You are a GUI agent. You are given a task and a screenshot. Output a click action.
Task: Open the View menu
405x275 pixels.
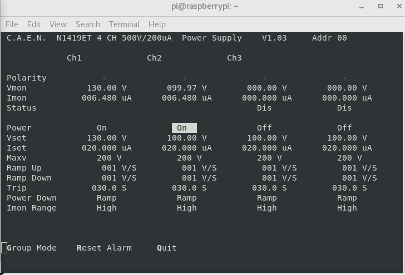pos(58,24)
